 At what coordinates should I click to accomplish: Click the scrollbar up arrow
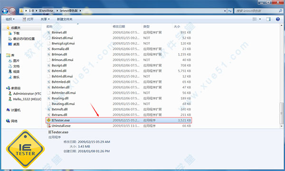point(281,25)
